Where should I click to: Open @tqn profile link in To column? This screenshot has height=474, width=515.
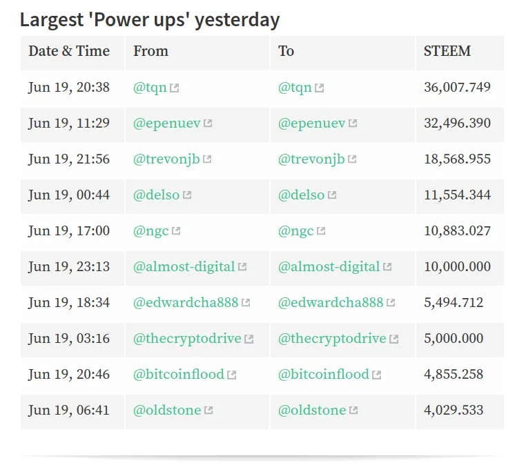(x=295, y=88)
